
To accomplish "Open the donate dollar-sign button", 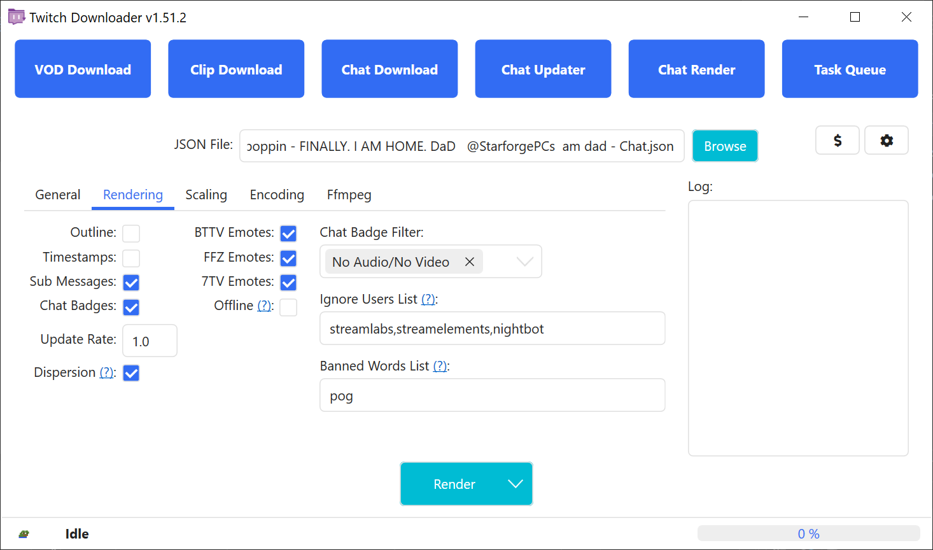I will (838, 140).
